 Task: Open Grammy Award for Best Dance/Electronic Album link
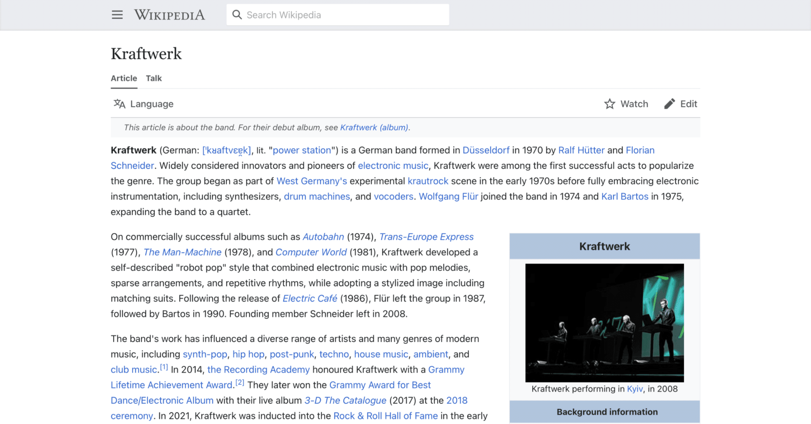tap(162, 400)
